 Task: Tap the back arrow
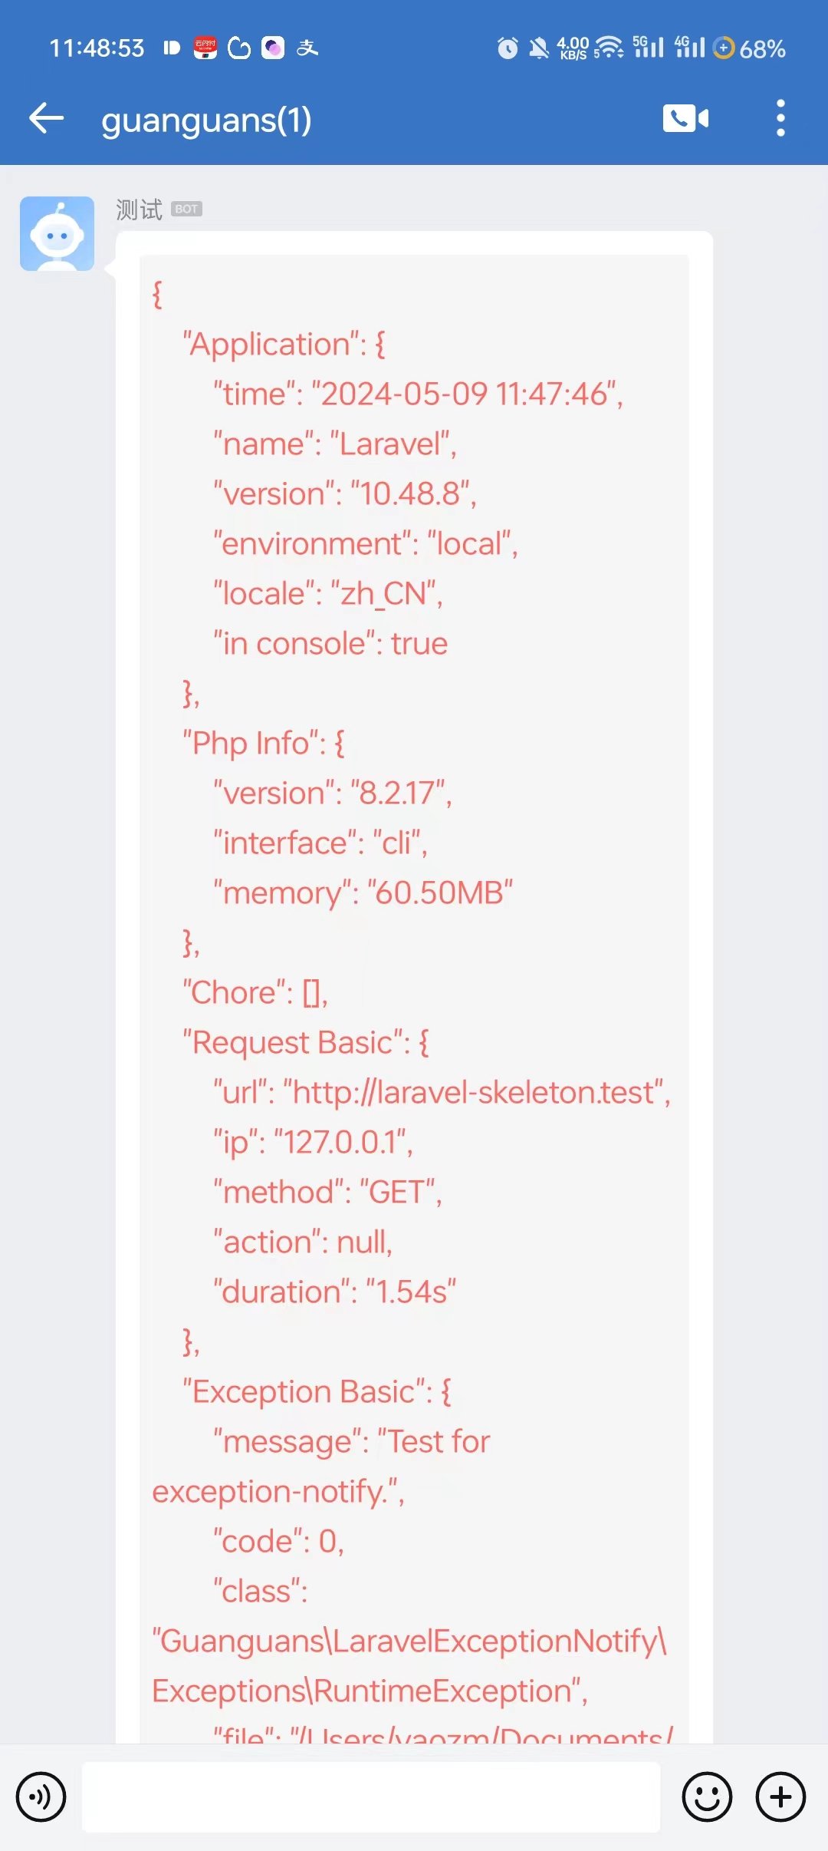(46, 118)
